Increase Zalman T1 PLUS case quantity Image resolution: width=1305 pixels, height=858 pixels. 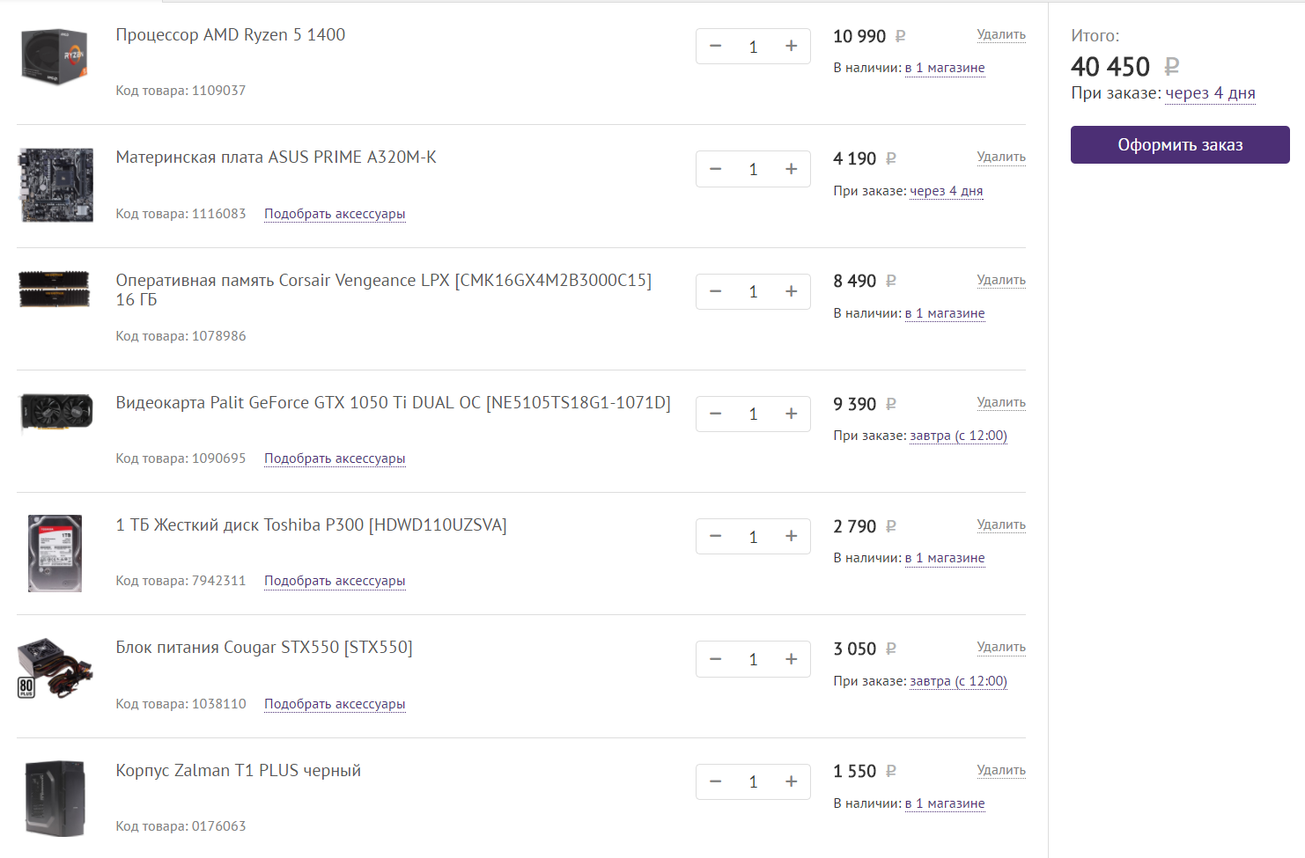[x=791, y=781]
